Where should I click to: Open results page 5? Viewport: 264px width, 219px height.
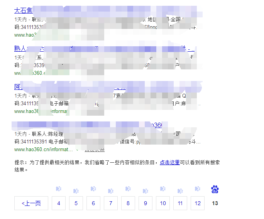tap(76, 203)
